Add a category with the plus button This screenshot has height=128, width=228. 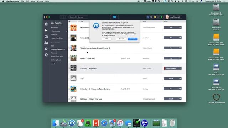pyautogui.click(x=52, y=63)
